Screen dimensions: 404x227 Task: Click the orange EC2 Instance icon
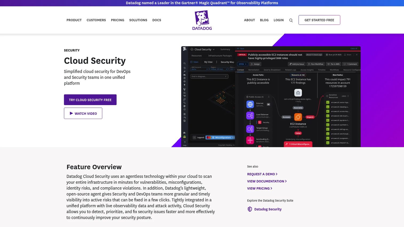298,117
